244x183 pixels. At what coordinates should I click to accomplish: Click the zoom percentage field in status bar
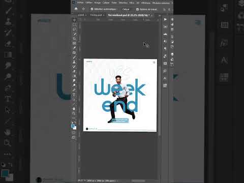click(x=81, y=181)
